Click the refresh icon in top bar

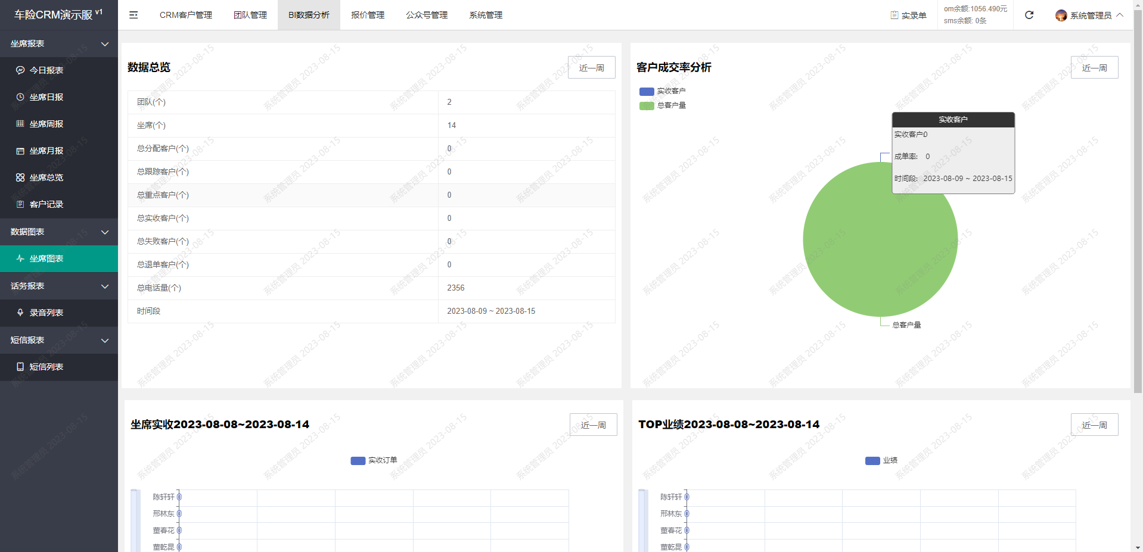click(x=1029, y=15)
